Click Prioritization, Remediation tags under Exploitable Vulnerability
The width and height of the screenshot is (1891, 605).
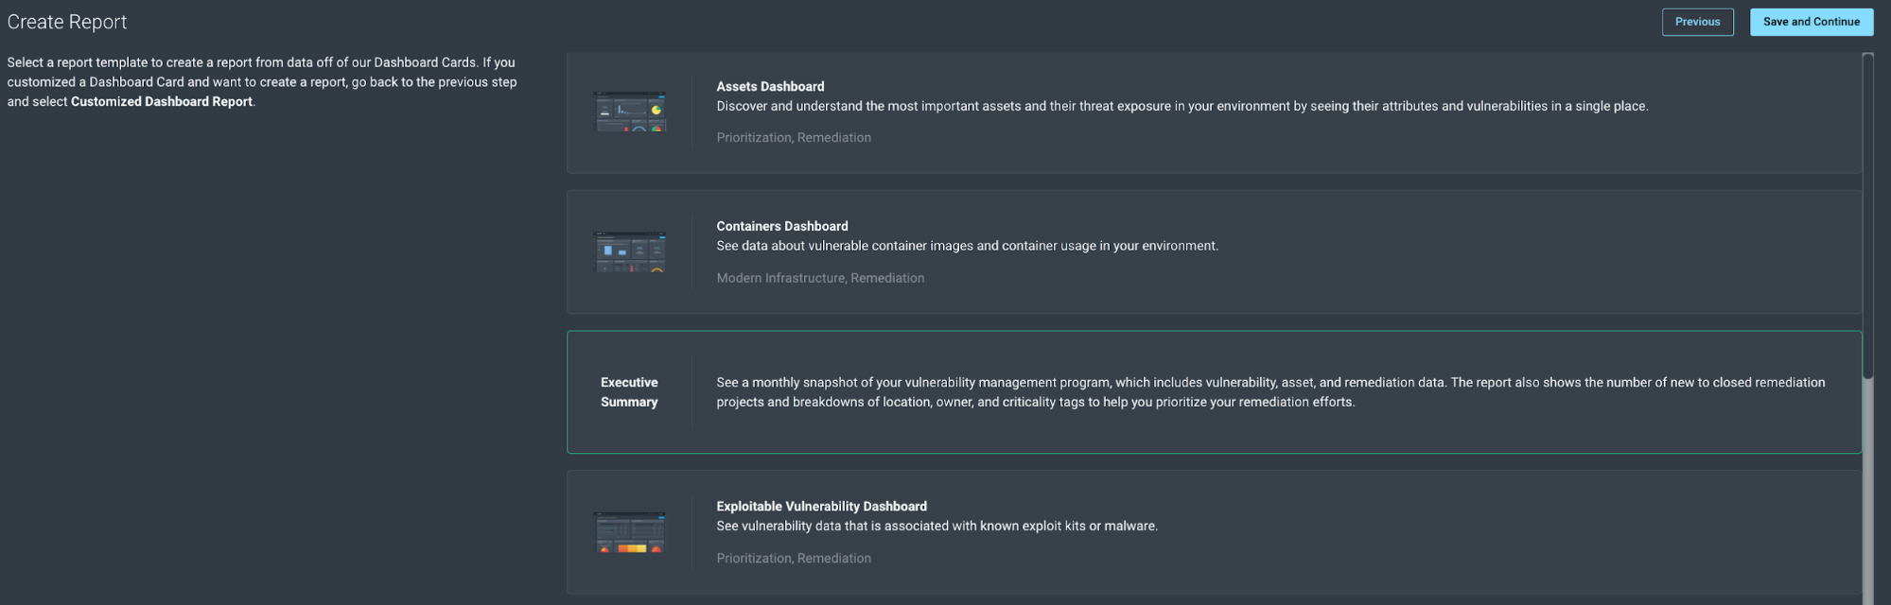794,559
